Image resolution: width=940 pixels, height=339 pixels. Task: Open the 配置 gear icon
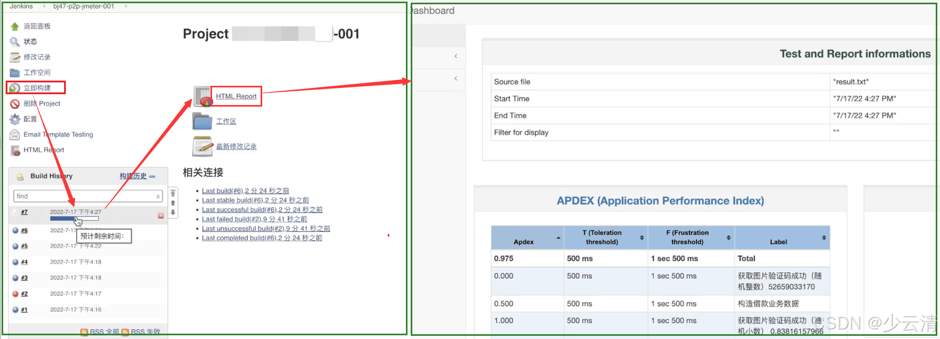[15, 119]
